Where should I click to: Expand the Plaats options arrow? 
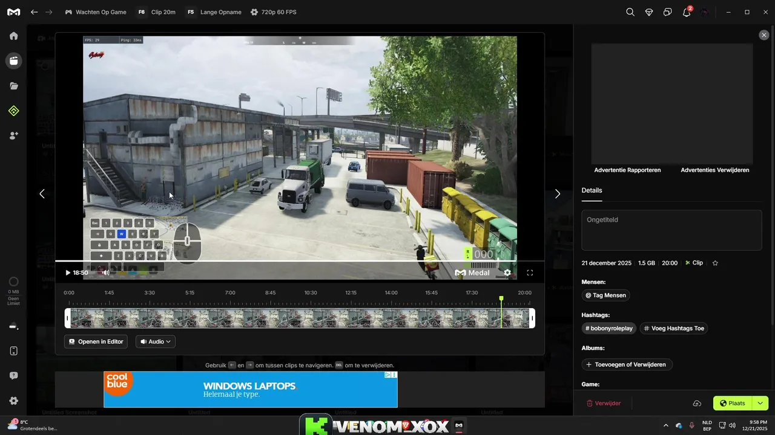pos(760,403)
